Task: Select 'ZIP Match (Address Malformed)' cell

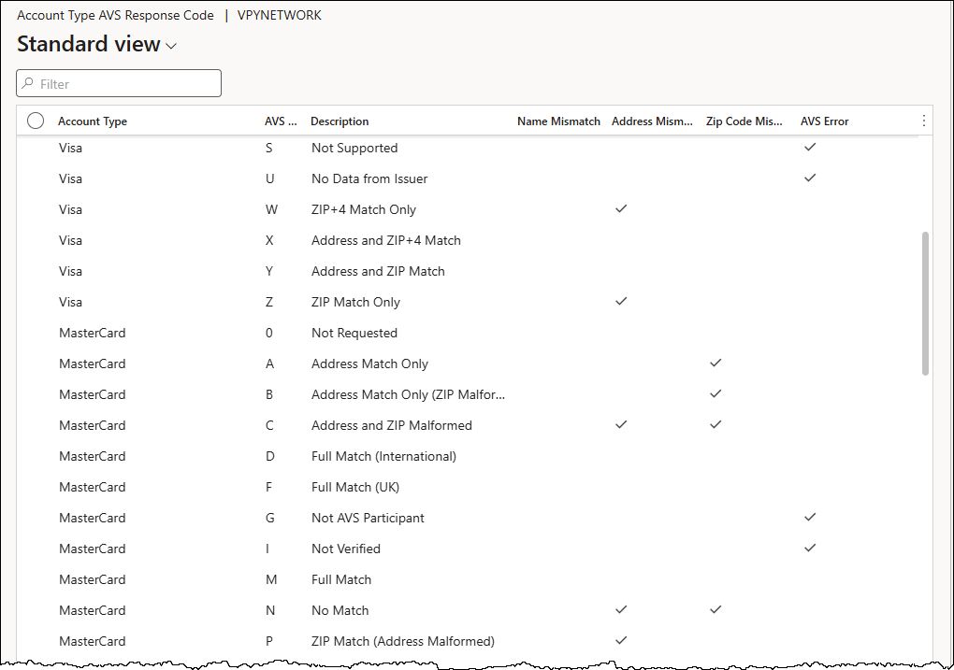Action: (x=403, y=641)
